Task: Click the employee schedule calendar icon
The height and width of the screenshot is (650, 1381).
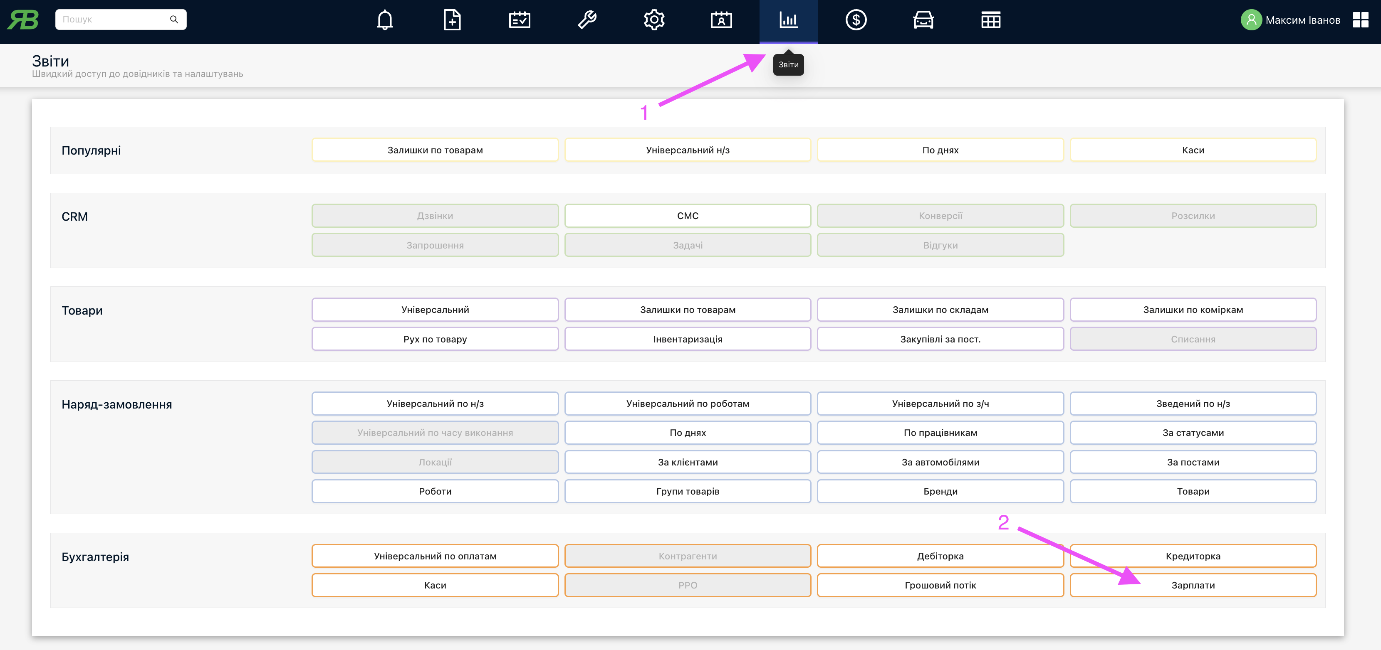Action: (721, 20)
